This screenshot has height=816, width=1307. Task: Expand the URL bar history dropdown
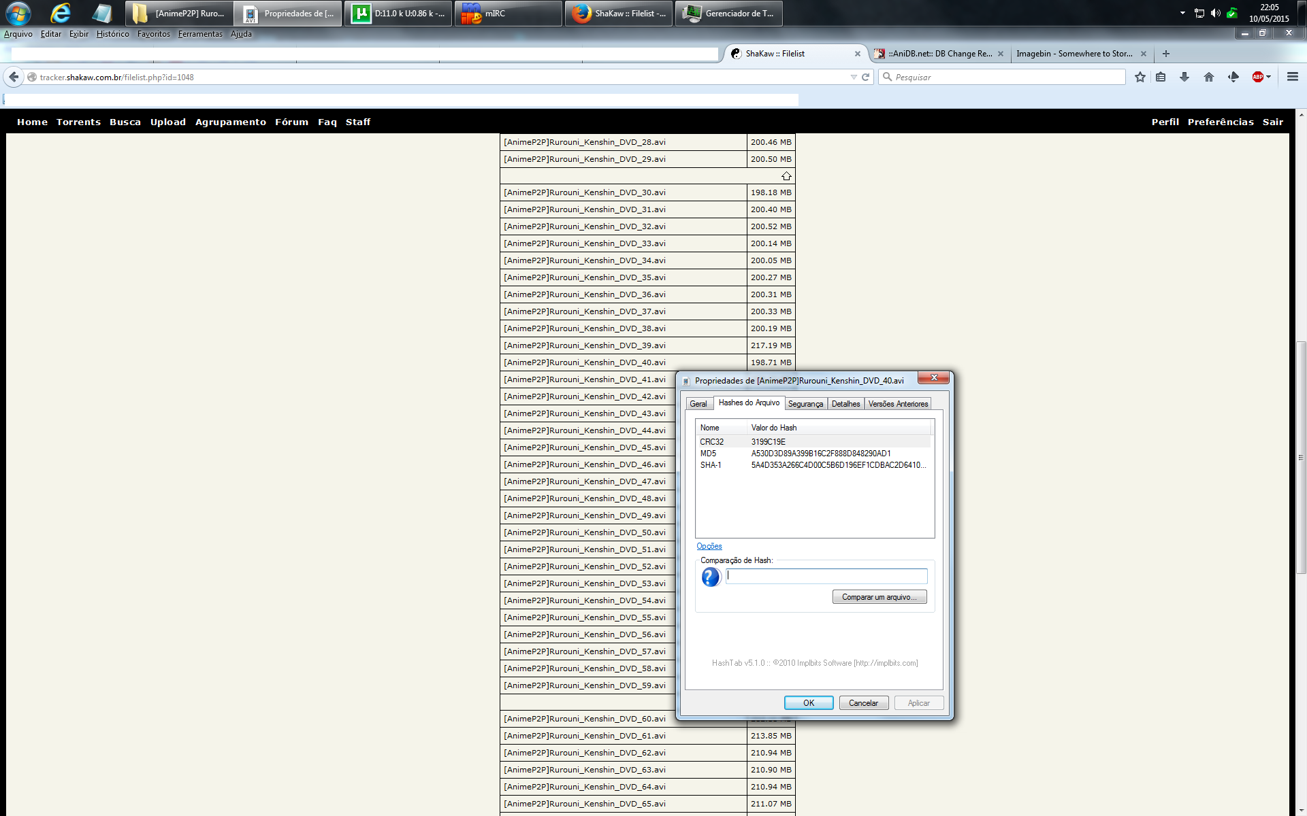(x=854, y=77)
